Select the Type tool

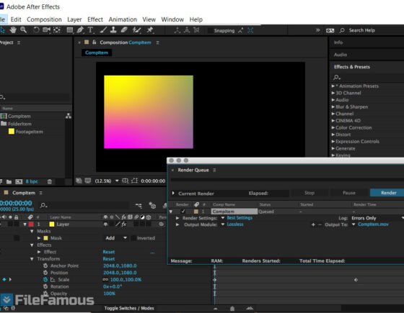tap(90, 30)
